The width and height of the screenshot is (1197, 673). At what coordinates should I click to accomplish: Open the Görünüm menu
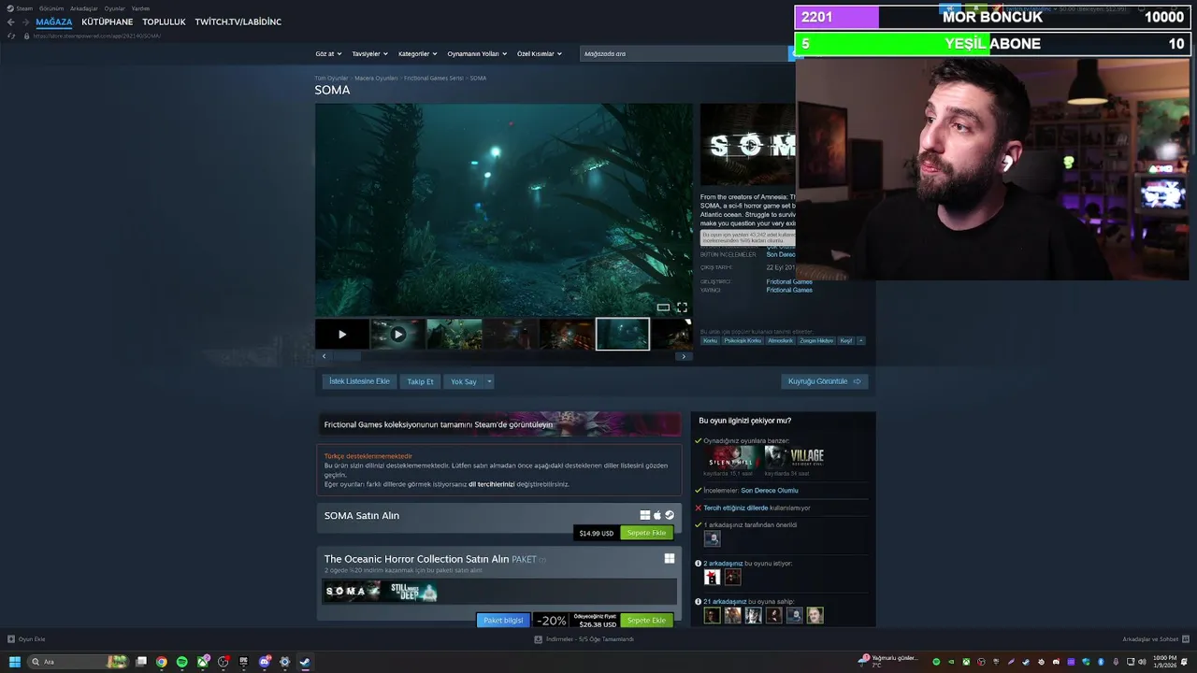pyautogui.click(x=51, y=8)
